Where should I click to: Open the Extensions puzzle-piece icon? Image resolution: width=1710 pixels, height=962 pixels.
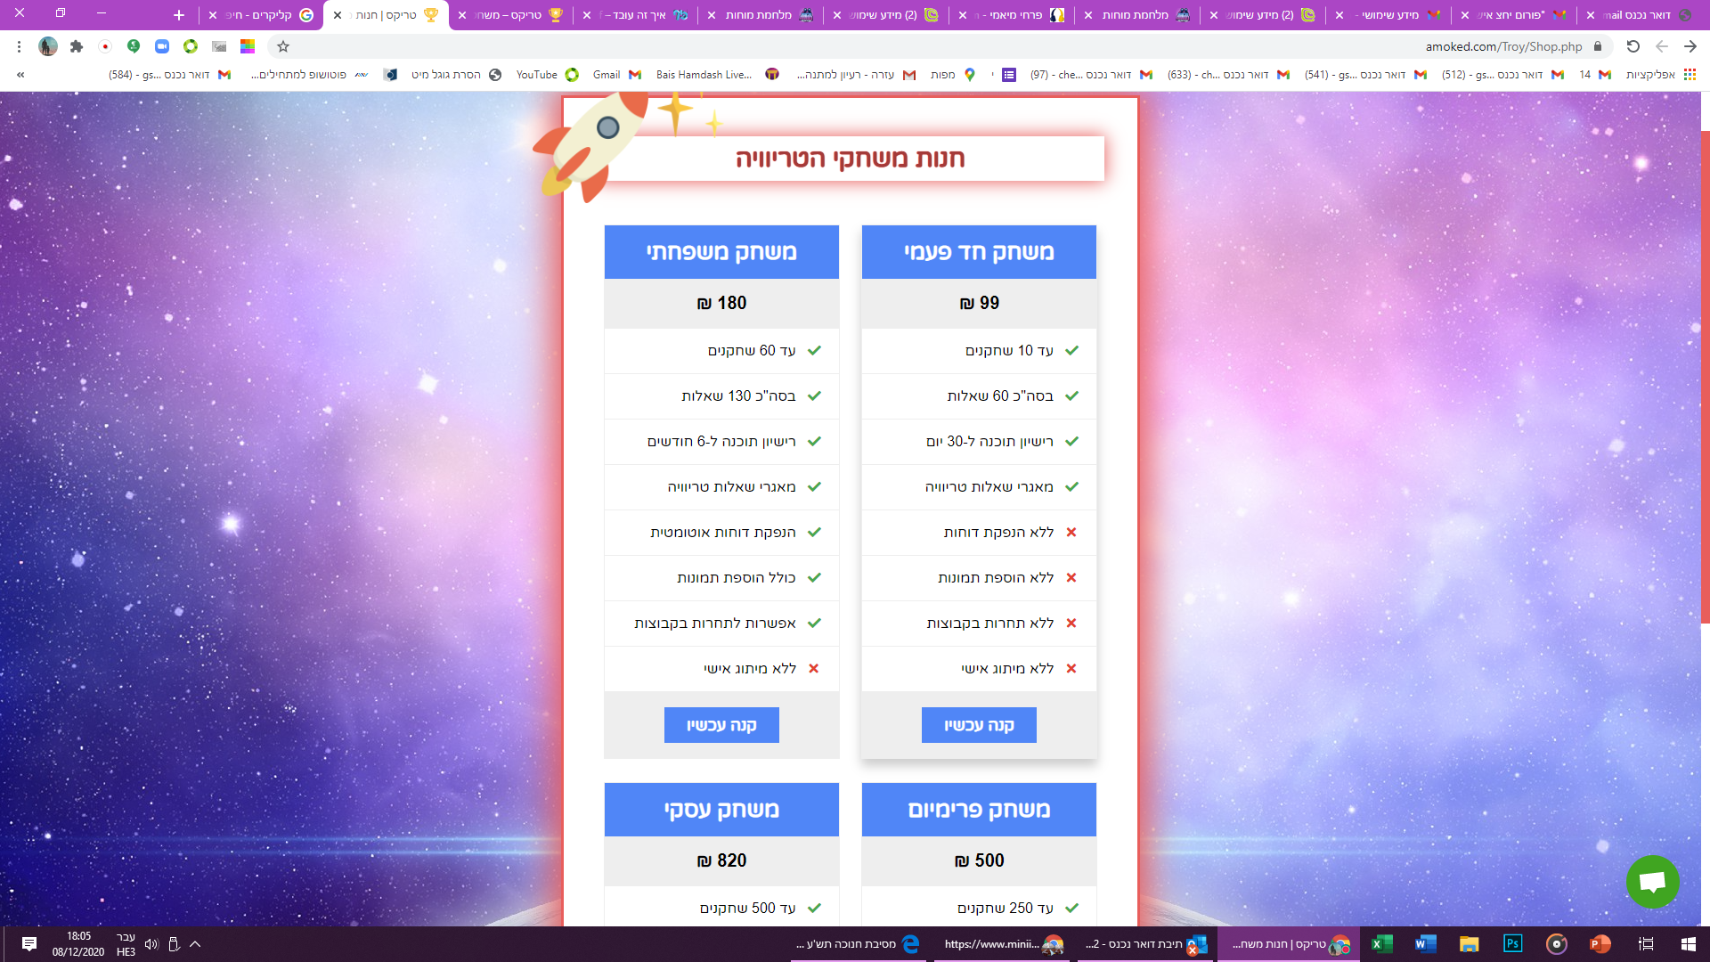[x=77, y=46]
